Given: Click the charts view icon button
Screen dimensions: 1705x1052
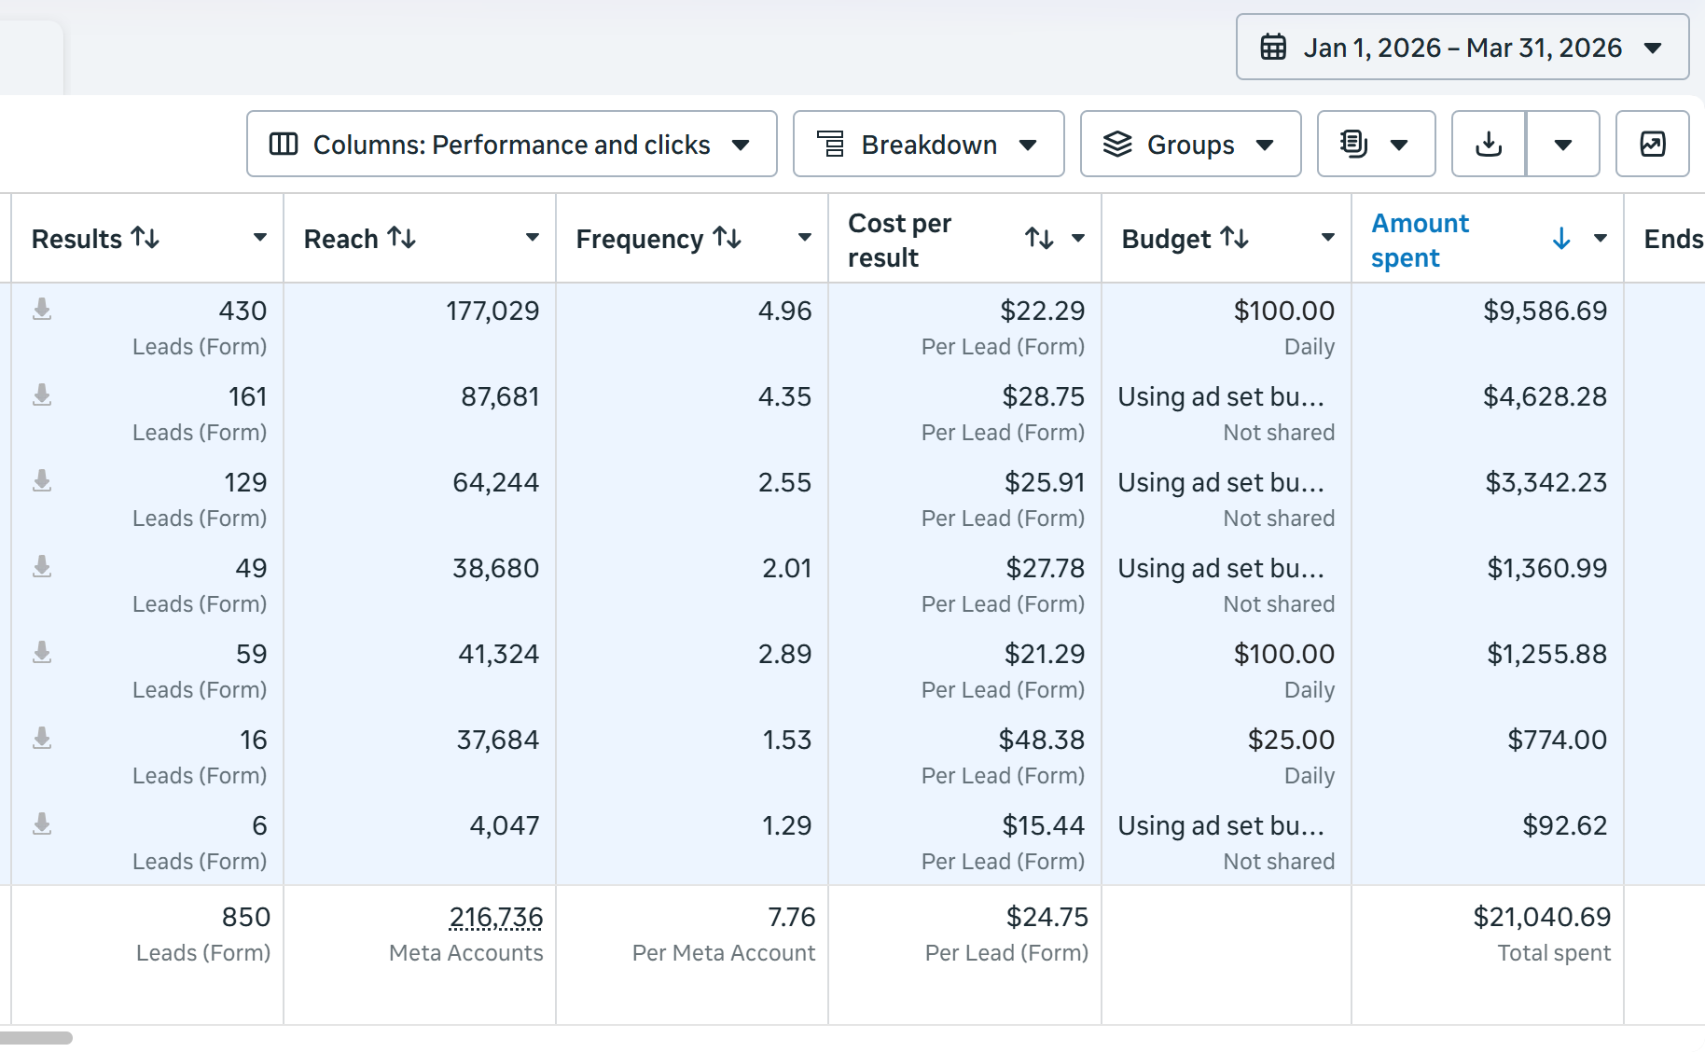Looking at the screenshot, I should pyautogui.click(x=1652, y=144).
